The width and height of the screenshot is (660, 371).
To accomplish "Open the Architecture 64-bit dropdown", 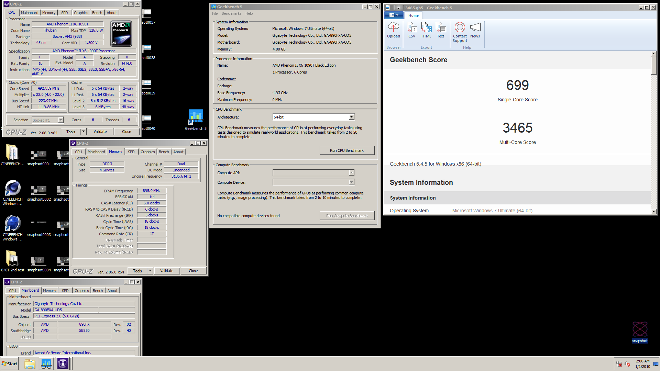I will 313,117.
